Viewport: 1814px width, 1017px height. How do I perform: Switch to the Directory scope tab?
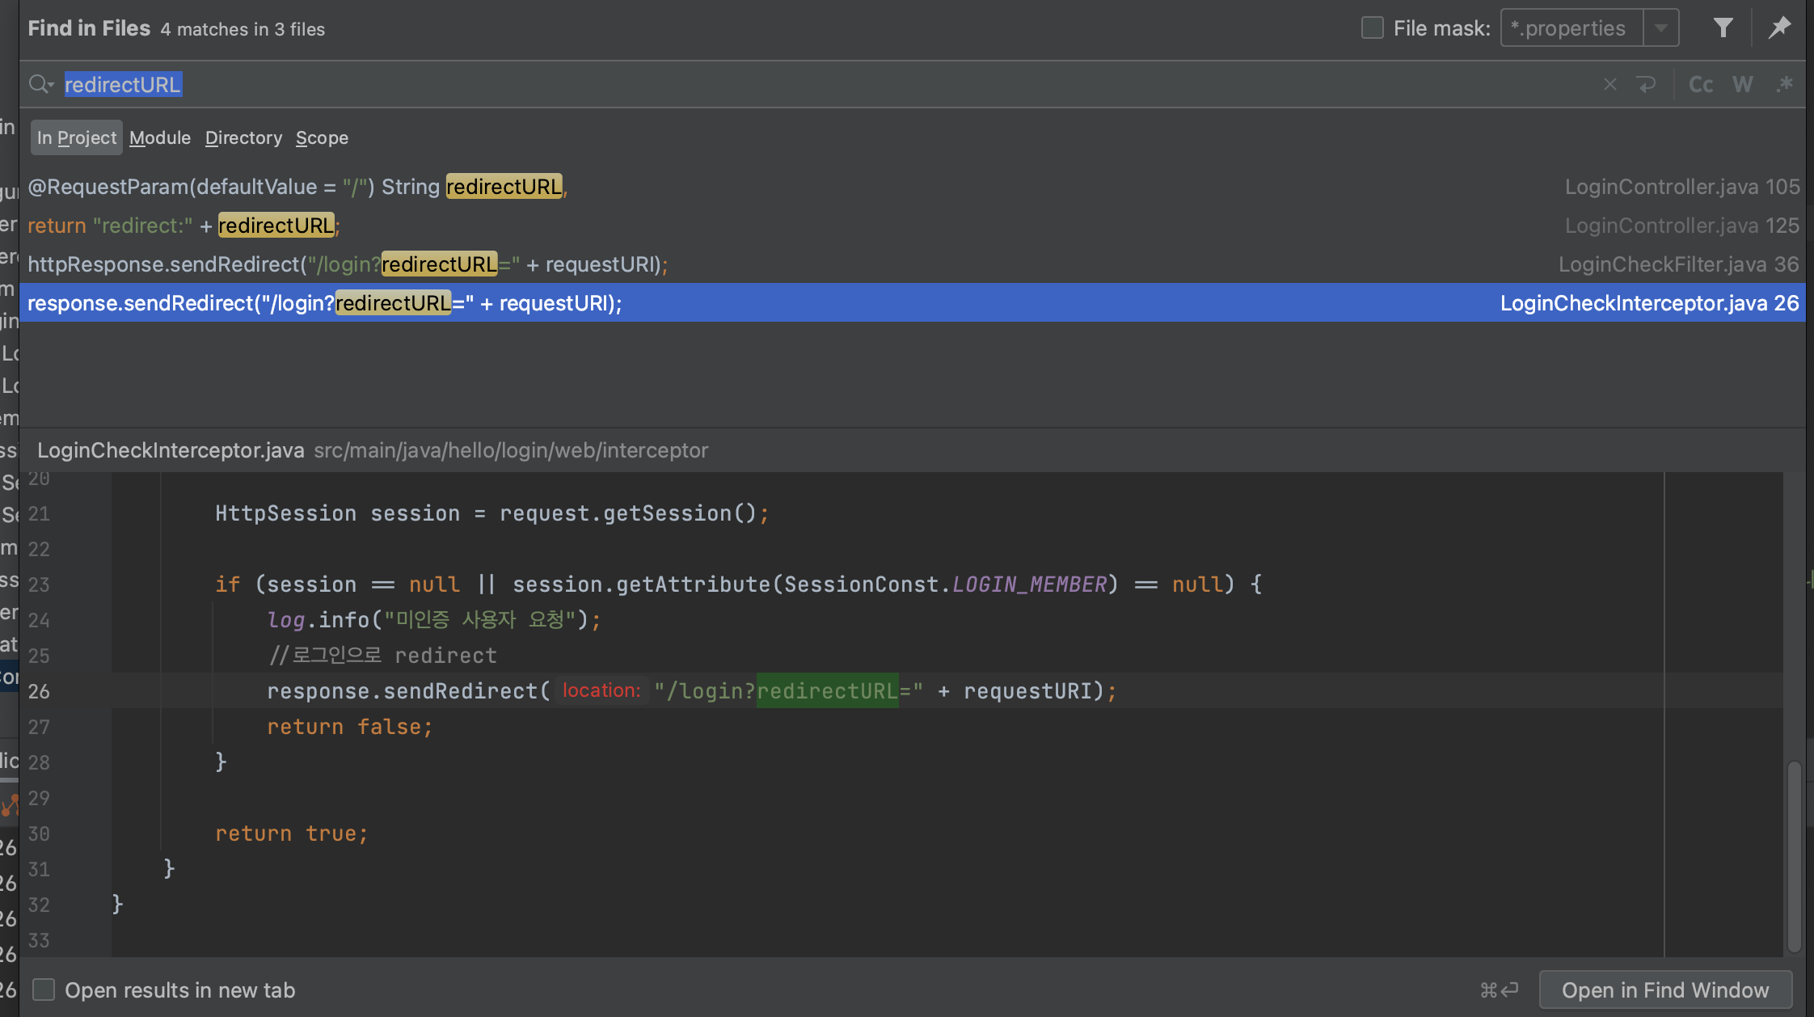tap(243, 137)
